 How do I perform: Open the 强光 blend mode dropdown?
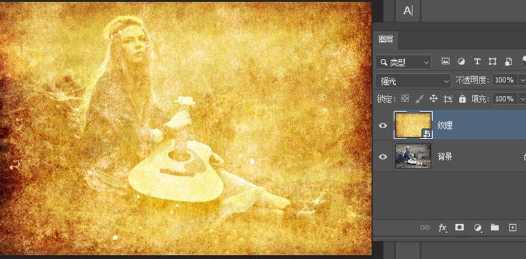pyautogui.click(x=413, y=81)
